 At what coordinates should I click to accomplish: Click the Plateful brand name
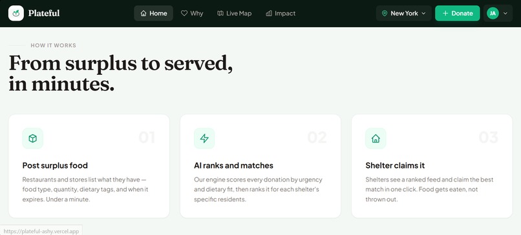[x=44, y=14]
